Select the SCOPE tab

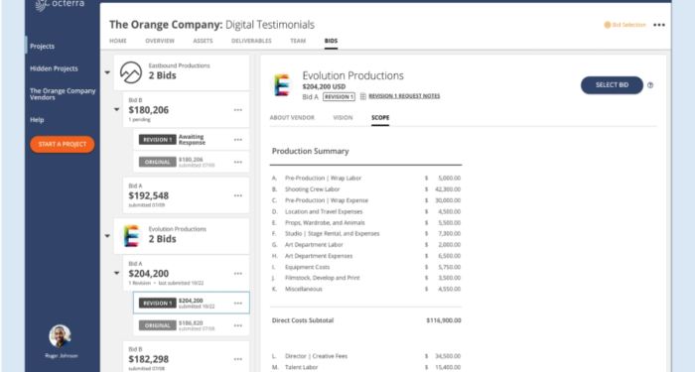tap(380, 117)
